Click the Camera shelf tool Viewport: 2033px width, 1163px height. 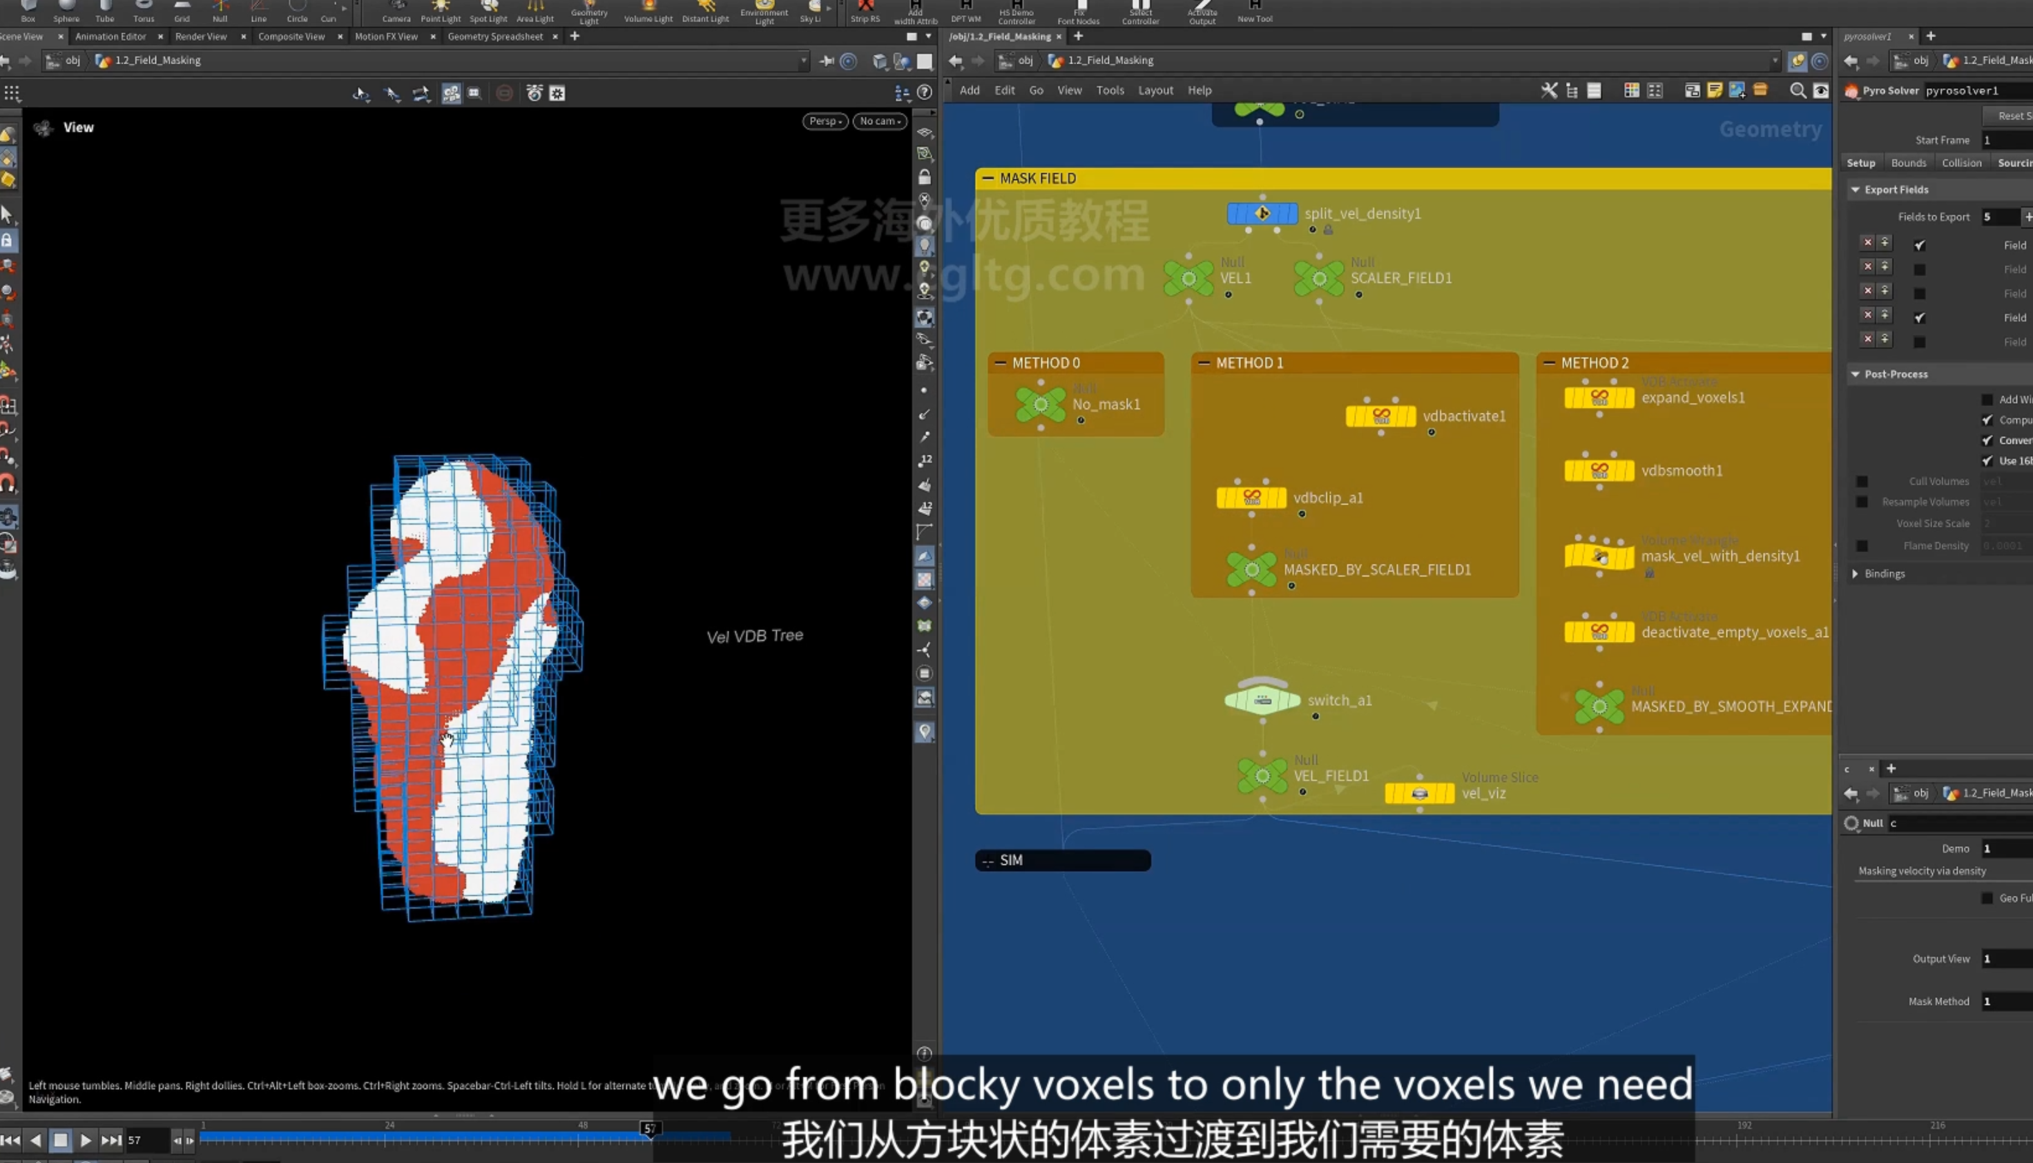pos(396,12)
